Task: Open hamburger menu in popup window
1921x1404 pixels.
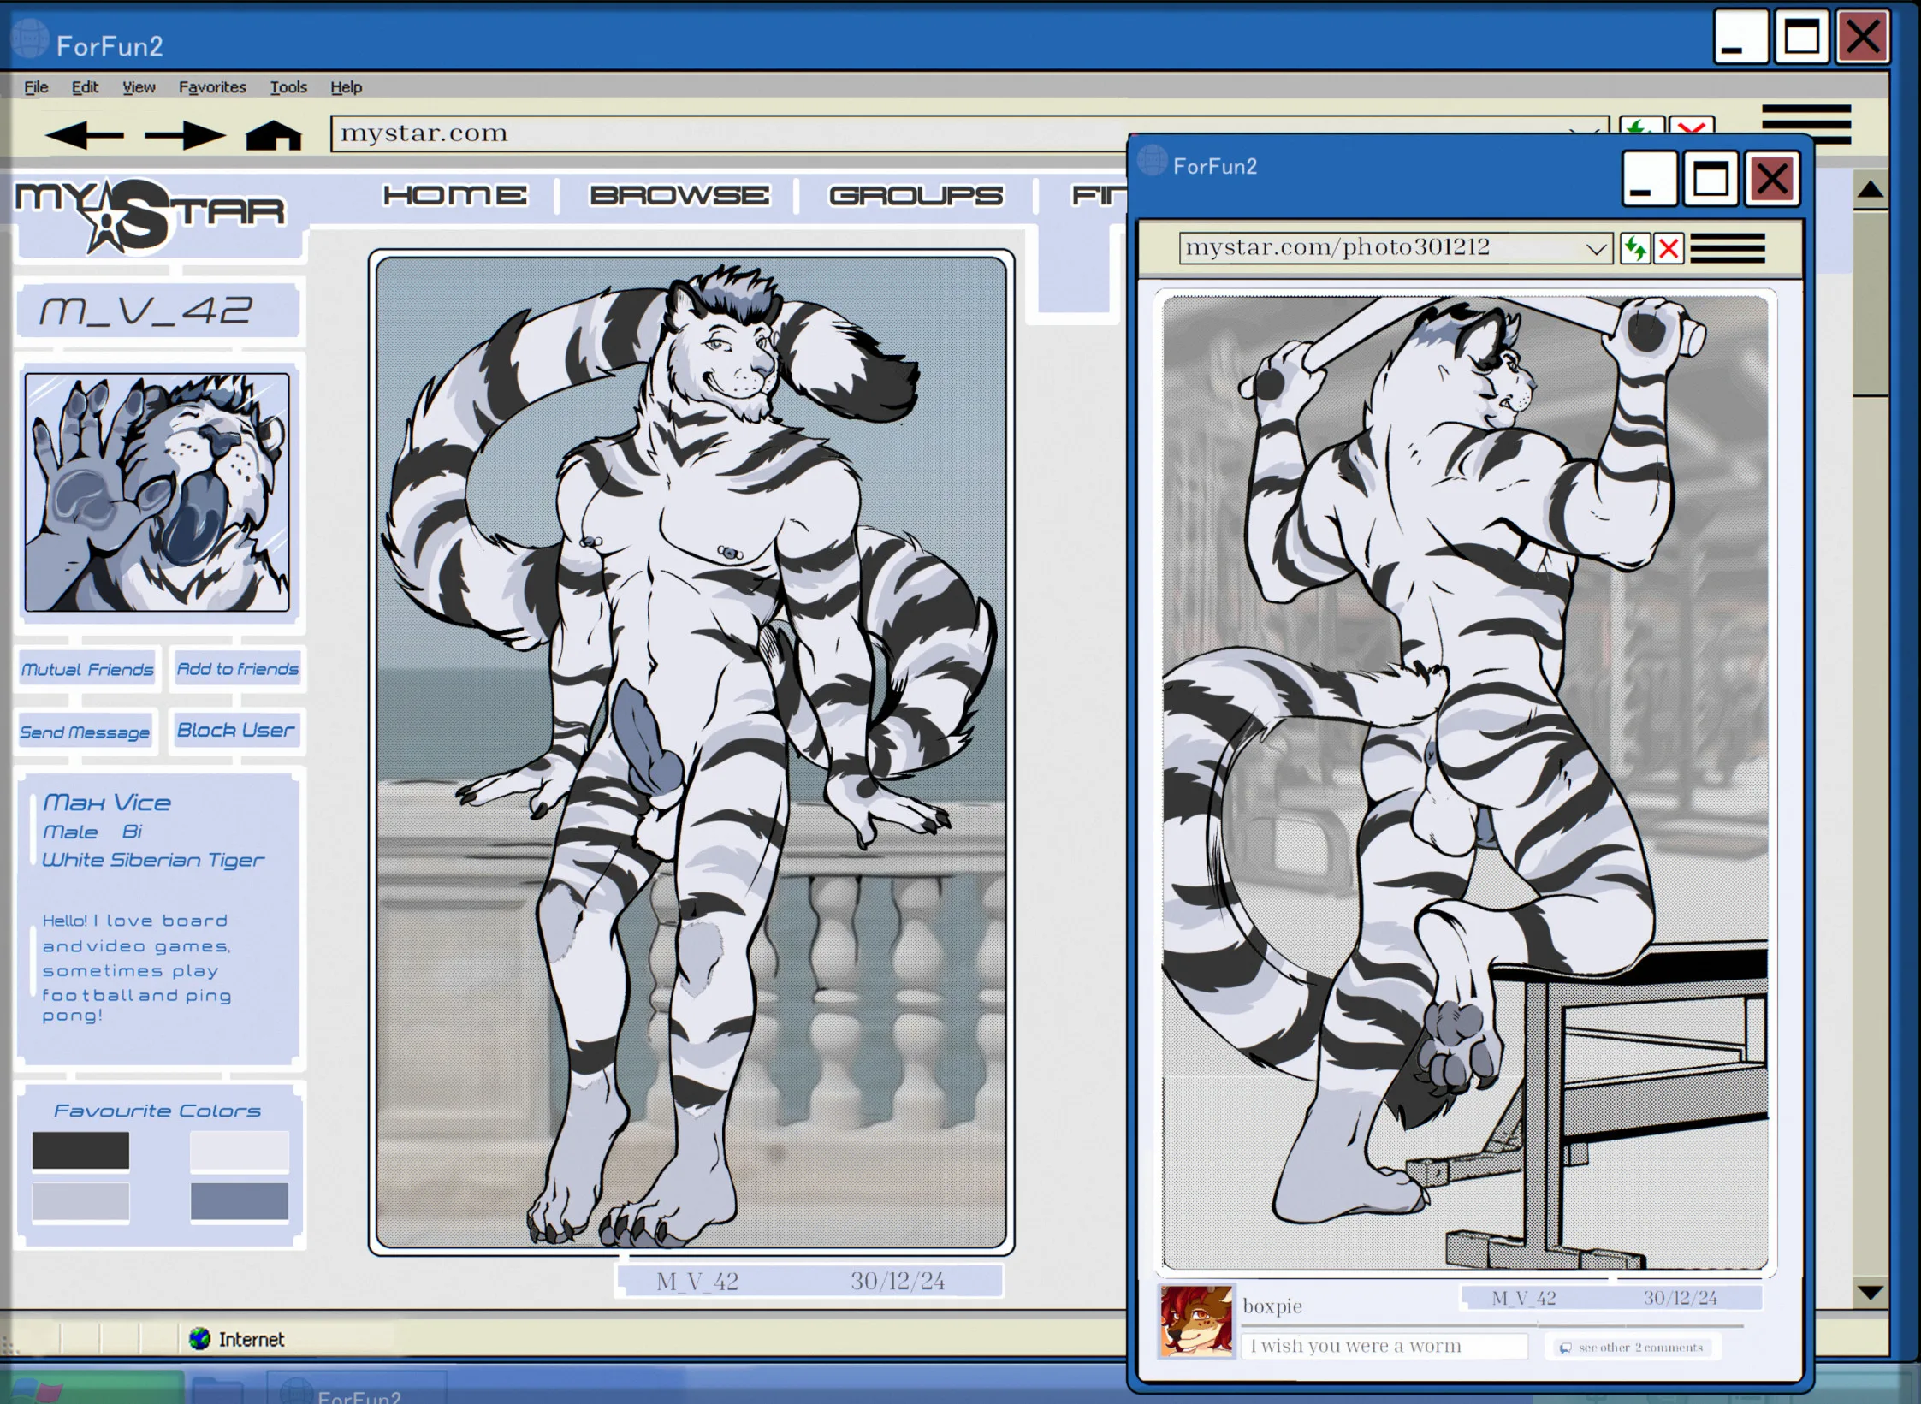Action: (1727, 248)
